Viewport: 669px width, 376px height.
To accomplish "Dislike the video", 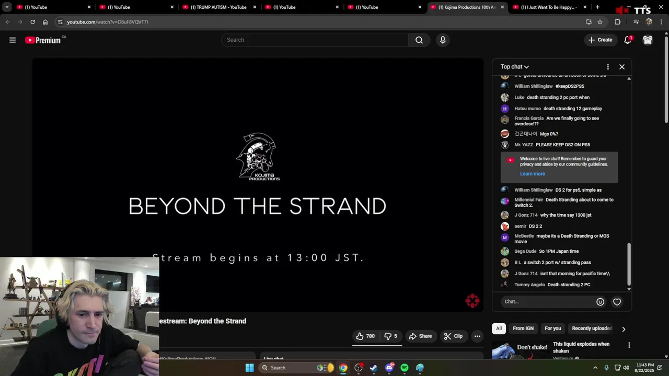I will pyautogui.click(x=390, y=336).
